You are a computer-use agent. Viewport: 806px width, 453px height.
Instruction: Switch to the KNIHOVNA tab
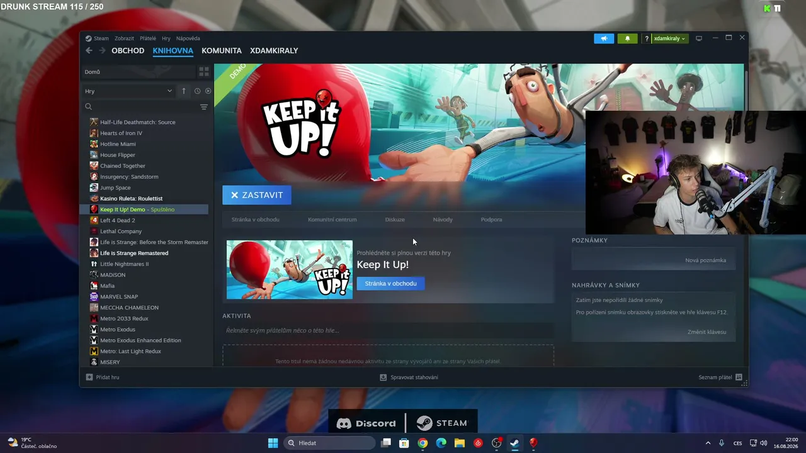[173, 50]
